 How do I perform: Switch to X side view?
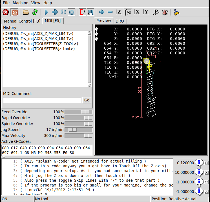[x=137, y=12]
